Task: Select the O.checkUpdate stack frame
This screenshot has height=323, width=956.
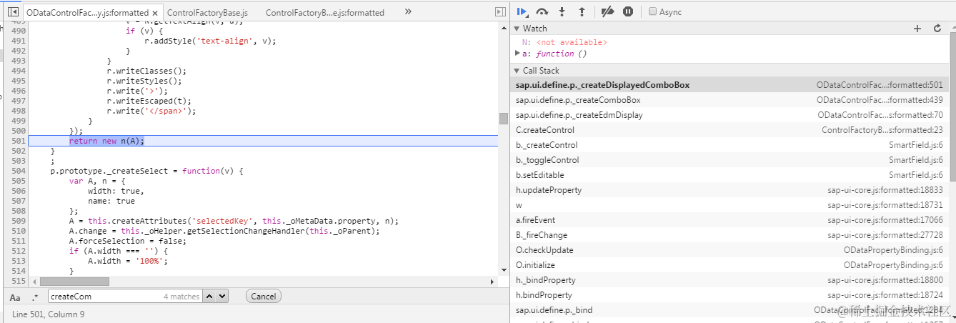Action: (x=730, y=250)
